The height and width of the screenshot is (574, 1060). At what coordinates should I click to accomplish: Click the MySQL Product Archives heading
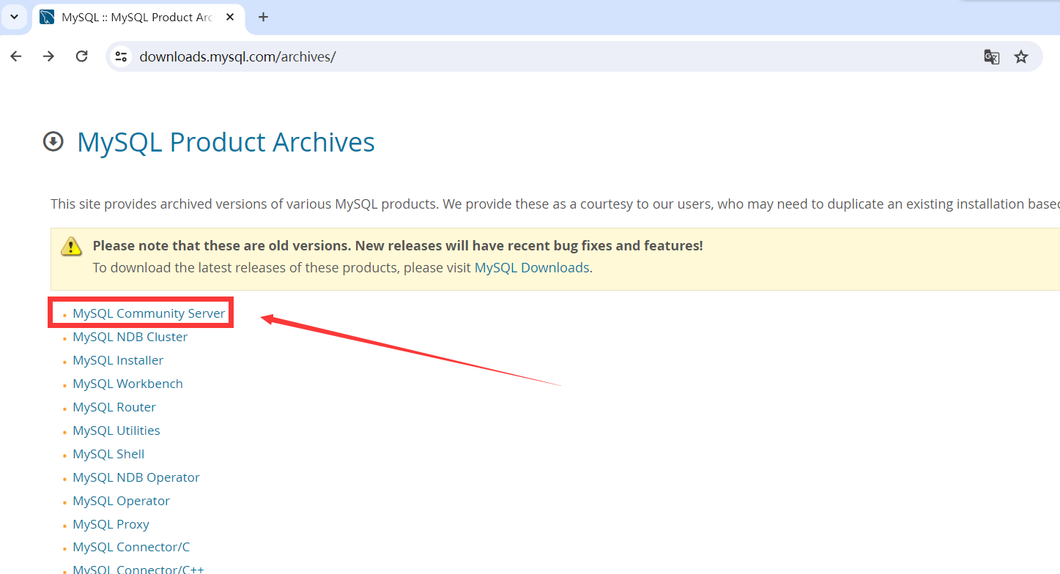[x=226, y=142]
